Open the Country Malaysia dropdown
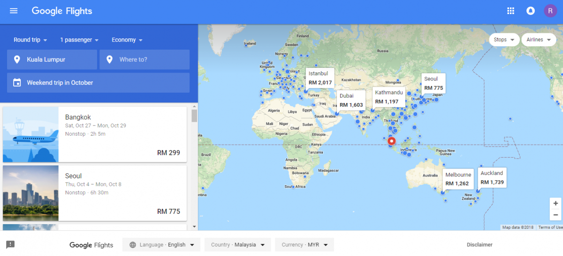 coord(238,245)
